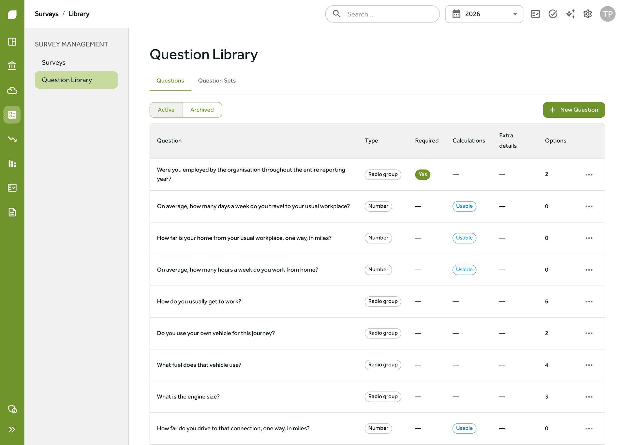Open the document sidebar icon
This screenshot has height=445, width=626.
click(x=12, y=212)
